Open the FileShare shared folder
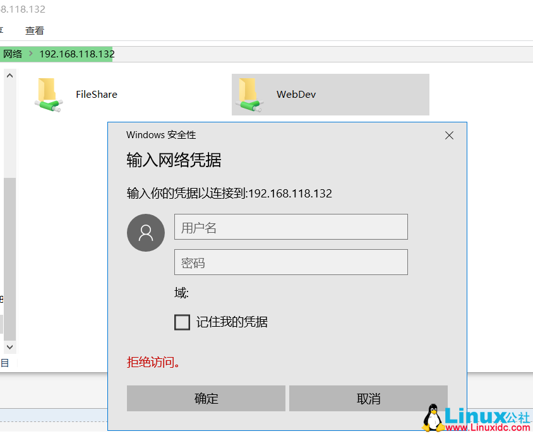Screen dimensions: 533x434 [96, 94]
